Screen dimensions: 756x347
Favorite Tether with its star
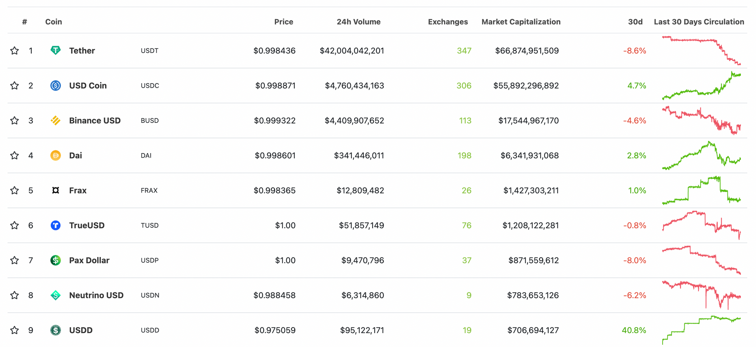tap(14, 50)
